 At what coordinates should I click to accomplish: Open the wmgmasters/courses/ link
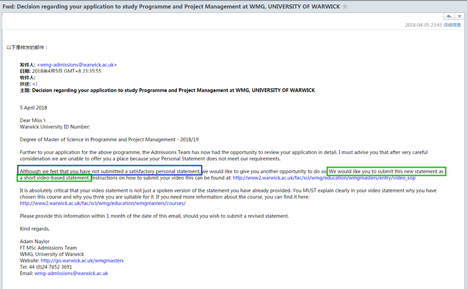pyautogui.click(x=103, y=203)
